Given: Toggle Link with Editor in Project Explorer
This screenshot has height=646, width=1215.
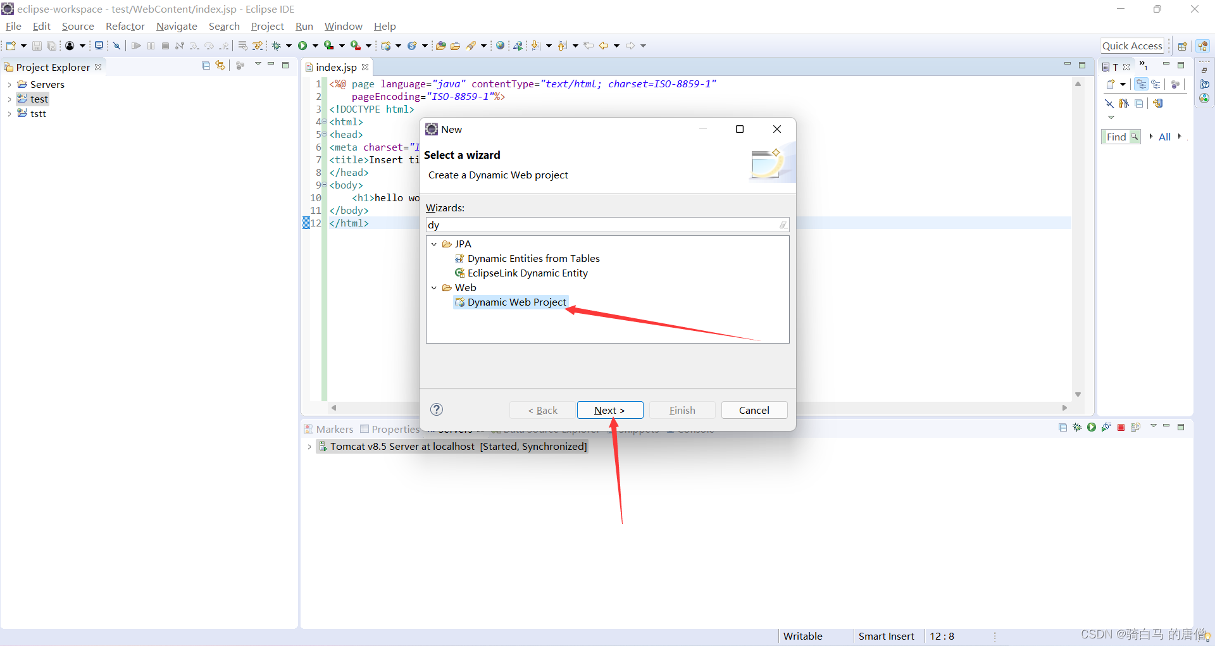Looking at the screenshot, I should [x=220, y=66].
